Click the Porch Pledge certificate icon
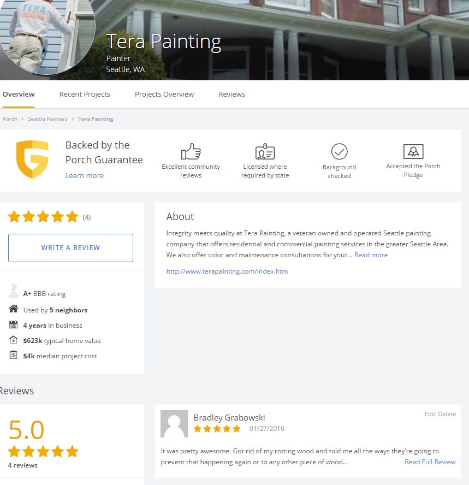The height and width of the screenshot is (485, 469). (413, 151)
